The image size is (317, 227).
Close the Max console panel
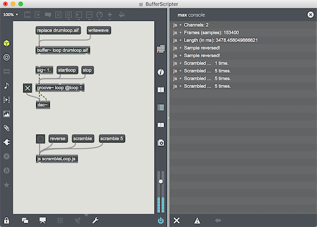click(x=310, y=15)
